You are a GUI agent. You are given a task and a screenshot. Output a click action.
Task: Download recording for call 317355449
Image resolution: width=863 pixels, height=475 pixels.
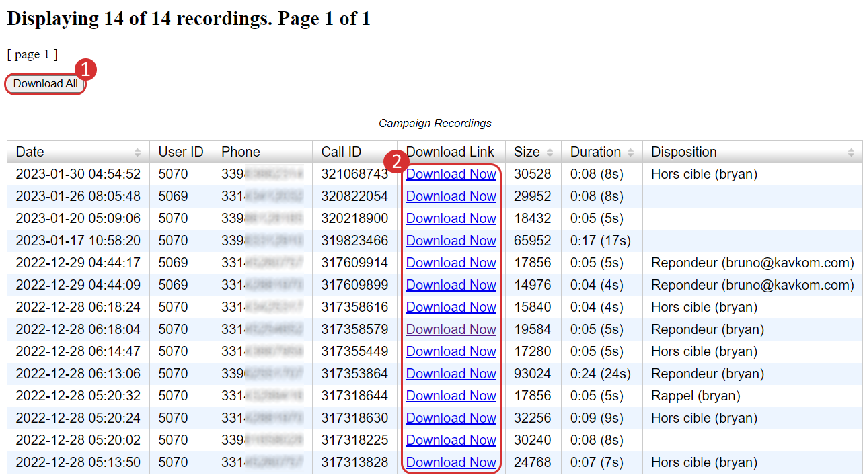point(451,351)
